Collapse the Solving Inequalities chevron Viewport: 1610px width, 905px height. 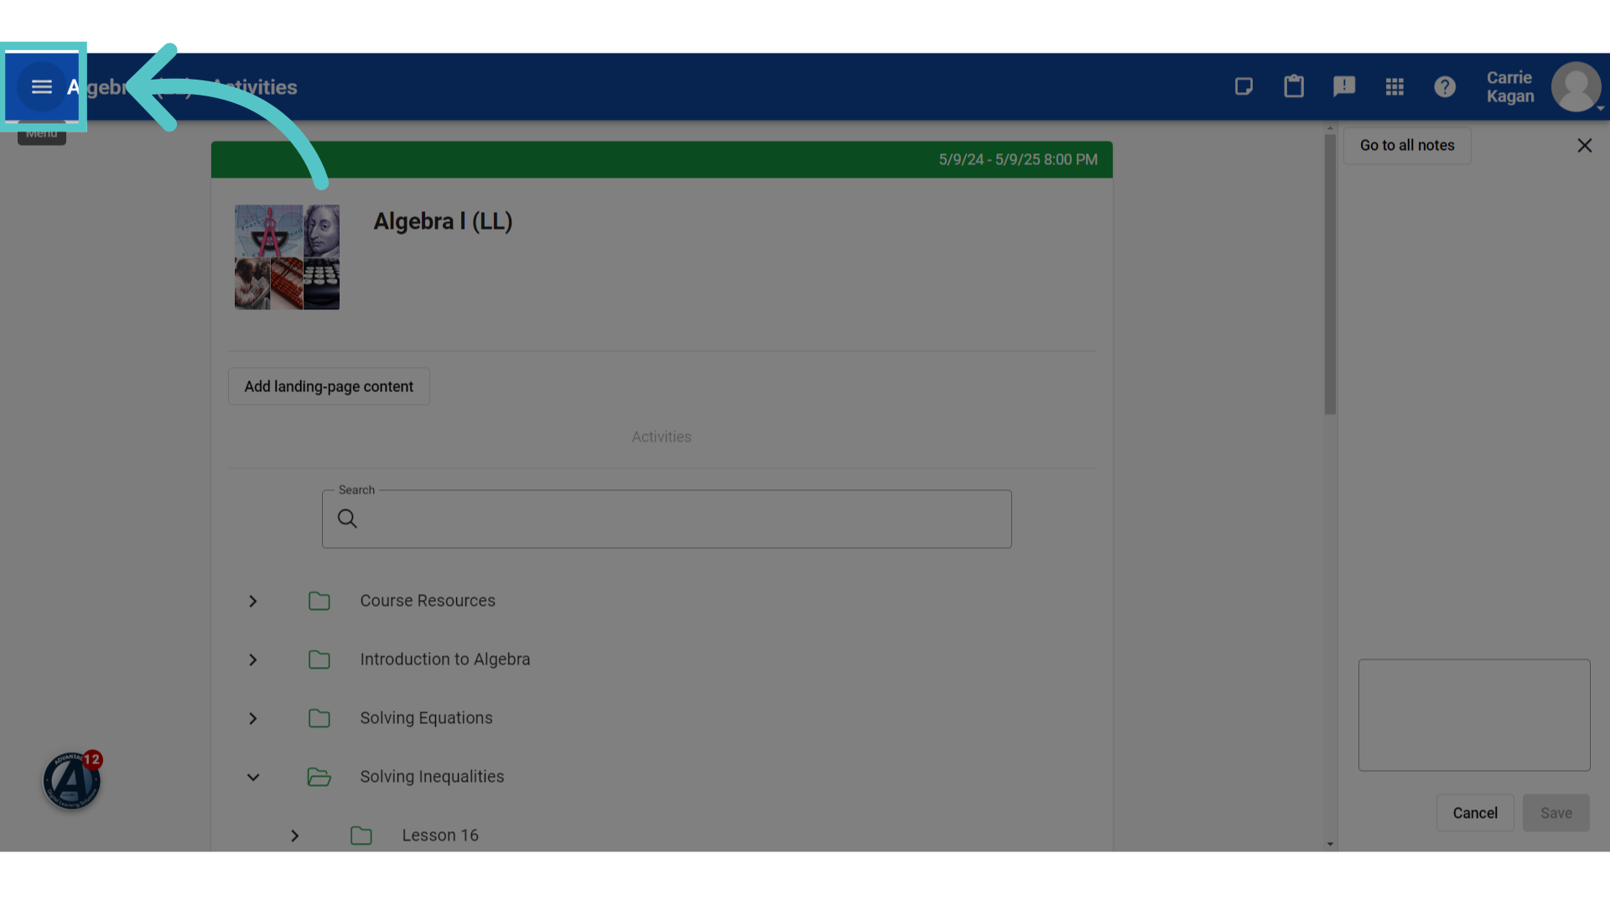252,777
